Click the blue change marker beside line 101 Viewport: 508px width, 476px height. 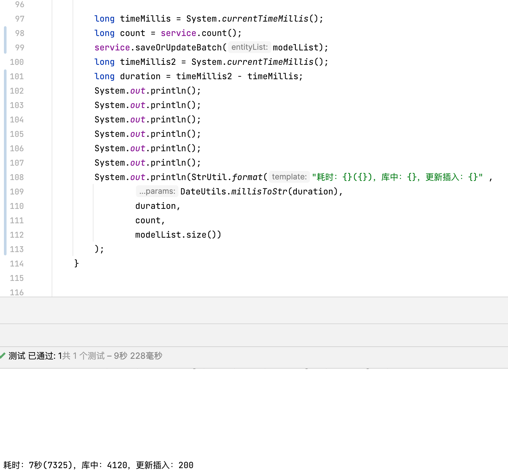click(5, 76)
